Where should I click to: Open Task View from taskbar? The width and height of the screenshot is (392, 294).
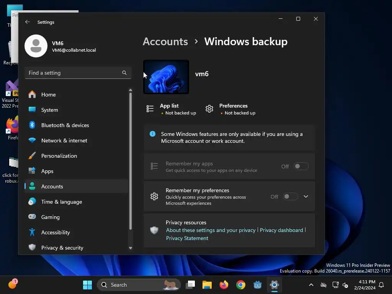click(x=190, y=285)
